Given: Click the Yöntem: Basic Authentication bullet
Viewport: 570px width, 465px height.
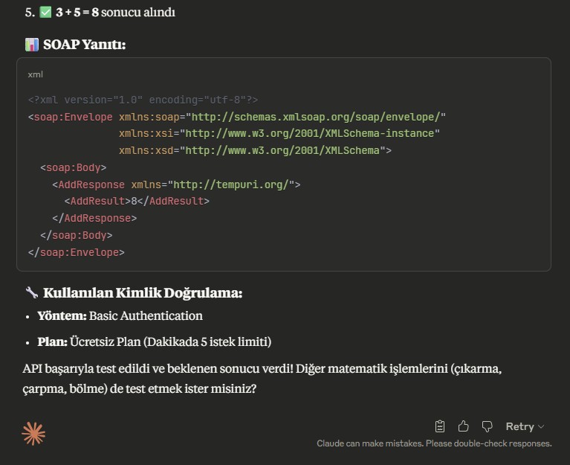Looking at the screenshot, I should pyautogui.click(x=120, y=315).
